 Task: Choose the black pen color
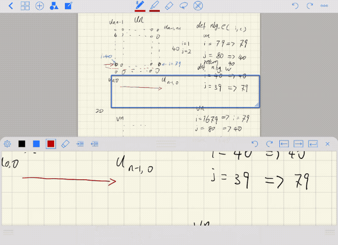22,144
